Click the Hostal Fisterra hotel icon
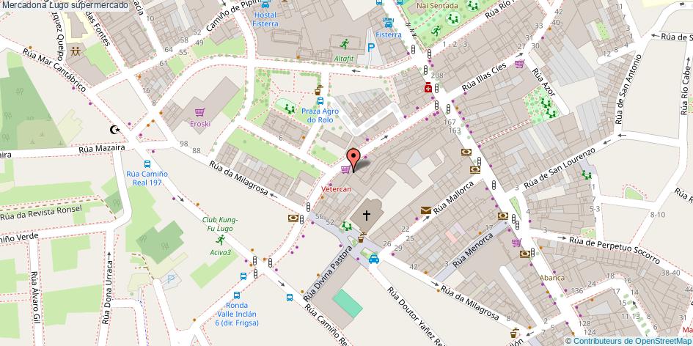The height and width of the screenshot is (346, 693). tap(265, 4)
